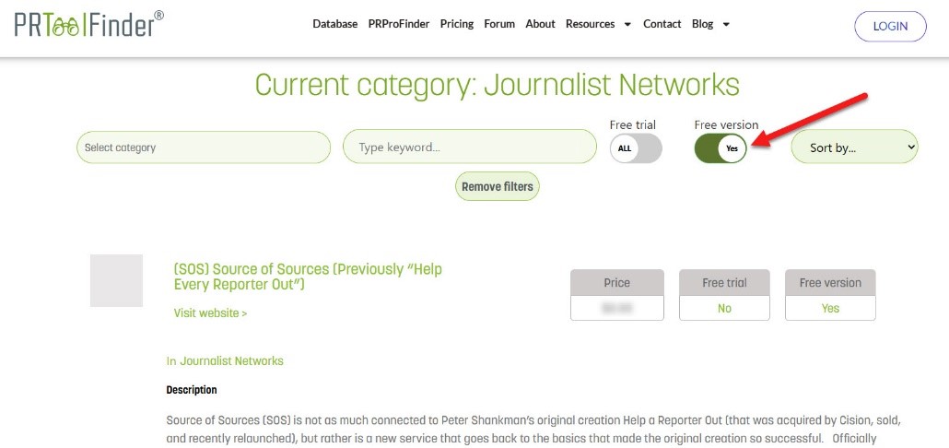Click the SOS listing logo thumbnail
The height and width of the screenshot is (448, 949).
point(116,280)
